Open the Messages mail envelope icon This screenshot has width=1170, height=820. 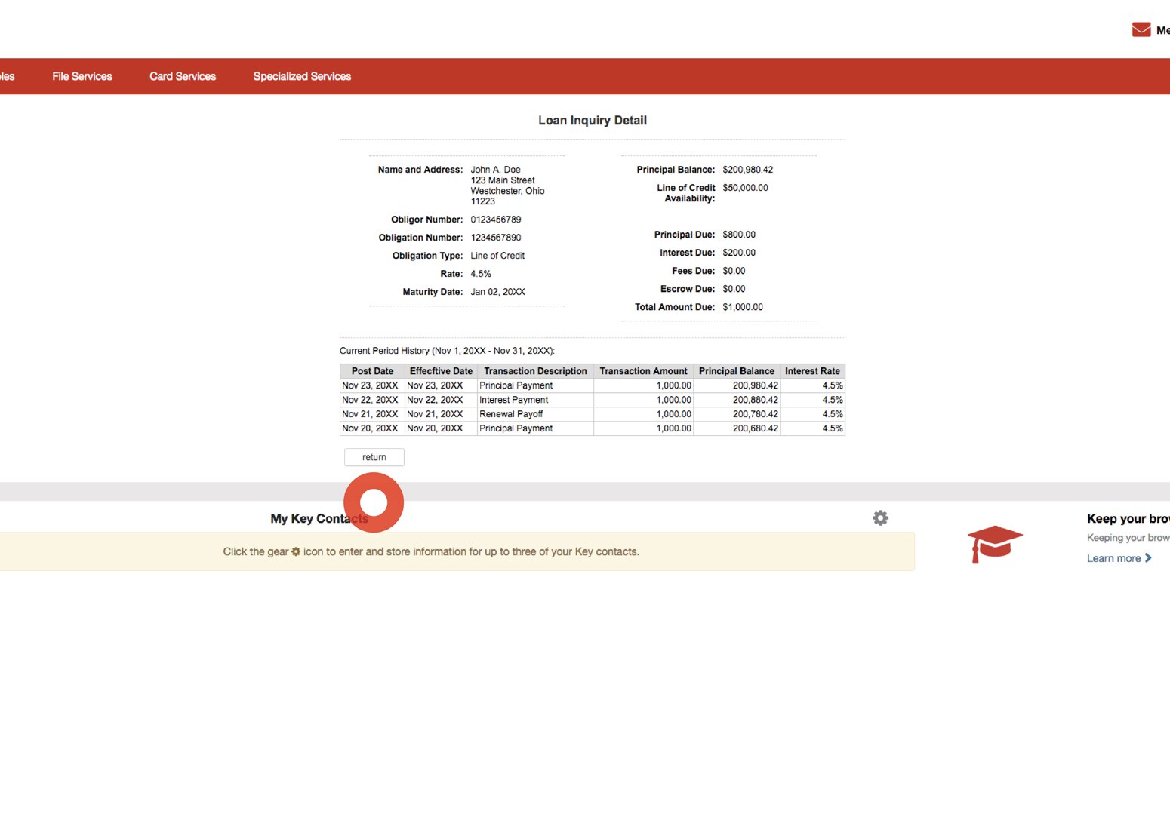coord(1141,29)
